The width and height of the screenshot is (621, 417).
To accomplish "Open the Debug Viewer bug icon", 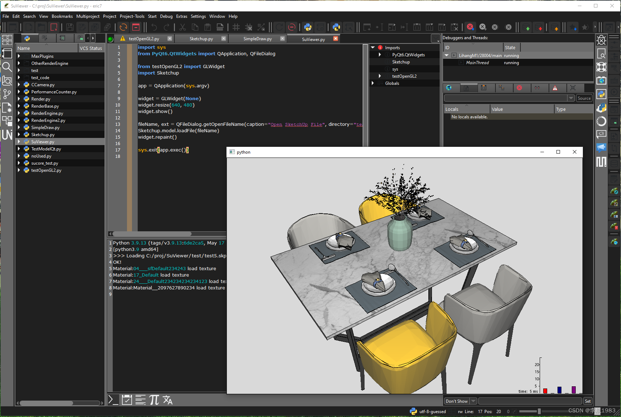I will [x=601, y=40].
